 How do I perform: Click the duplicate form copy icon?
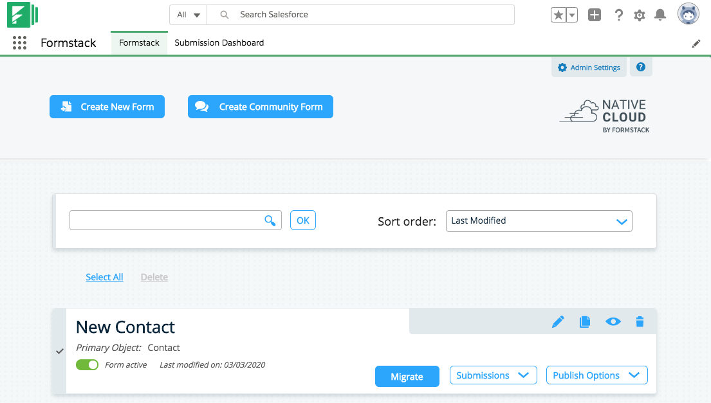pyautogui.click(x=584, y=322)
